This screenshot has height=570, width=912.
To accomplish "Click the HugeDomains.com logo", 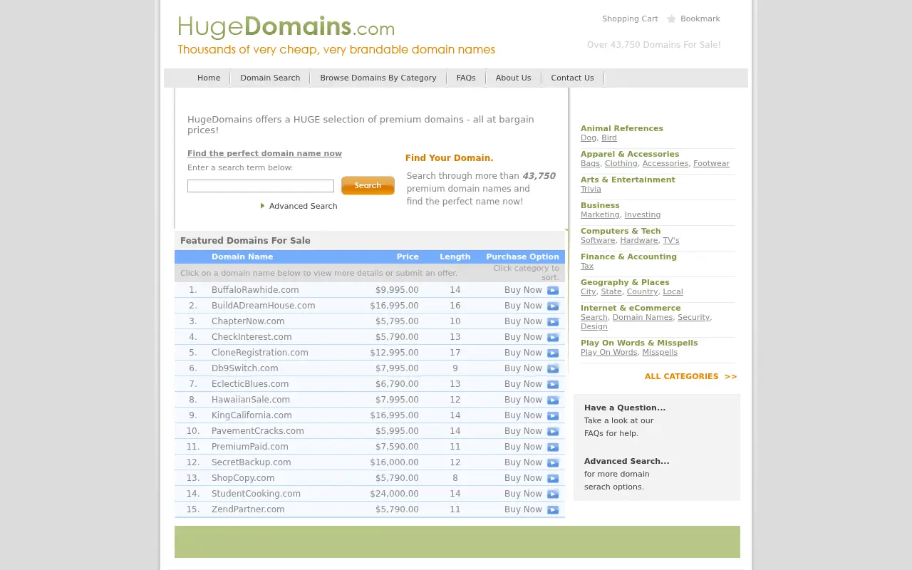I will (286, 28).
